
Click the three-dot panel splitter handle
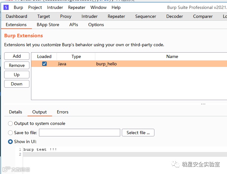pos(203,104)
